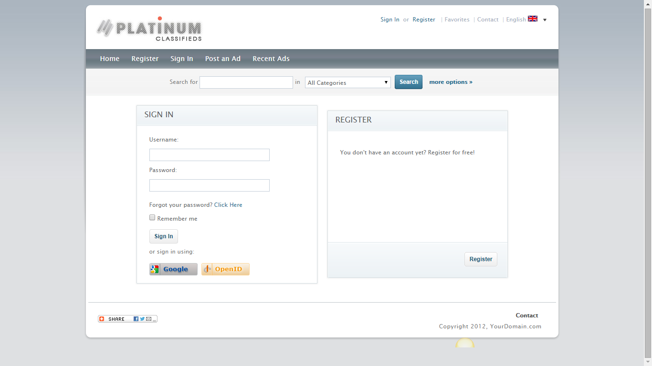
Task: Click the Search for text field
Action: 246,82
